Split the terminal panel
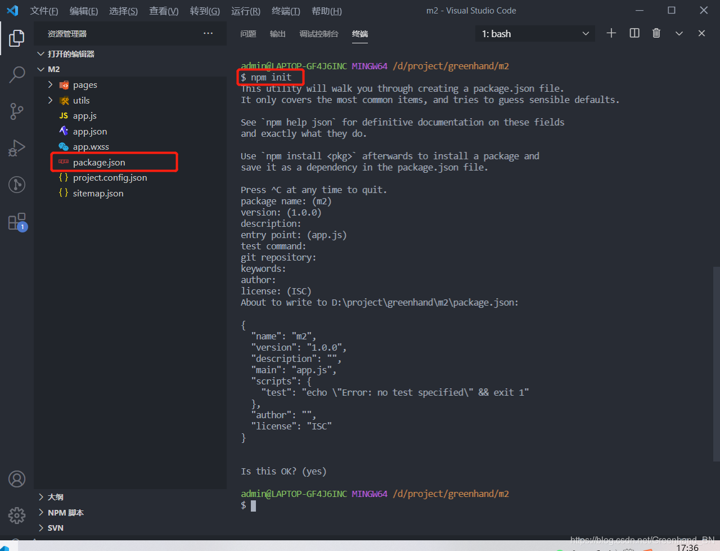 click(x=634, y=33)
